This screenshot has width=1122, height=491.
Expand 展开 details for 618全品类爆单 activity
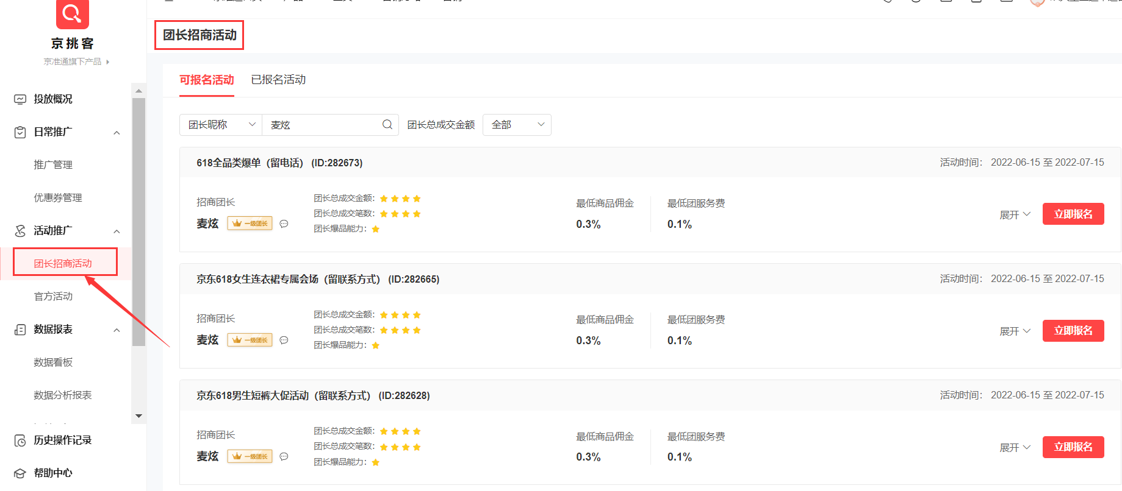pos(1015,215)
